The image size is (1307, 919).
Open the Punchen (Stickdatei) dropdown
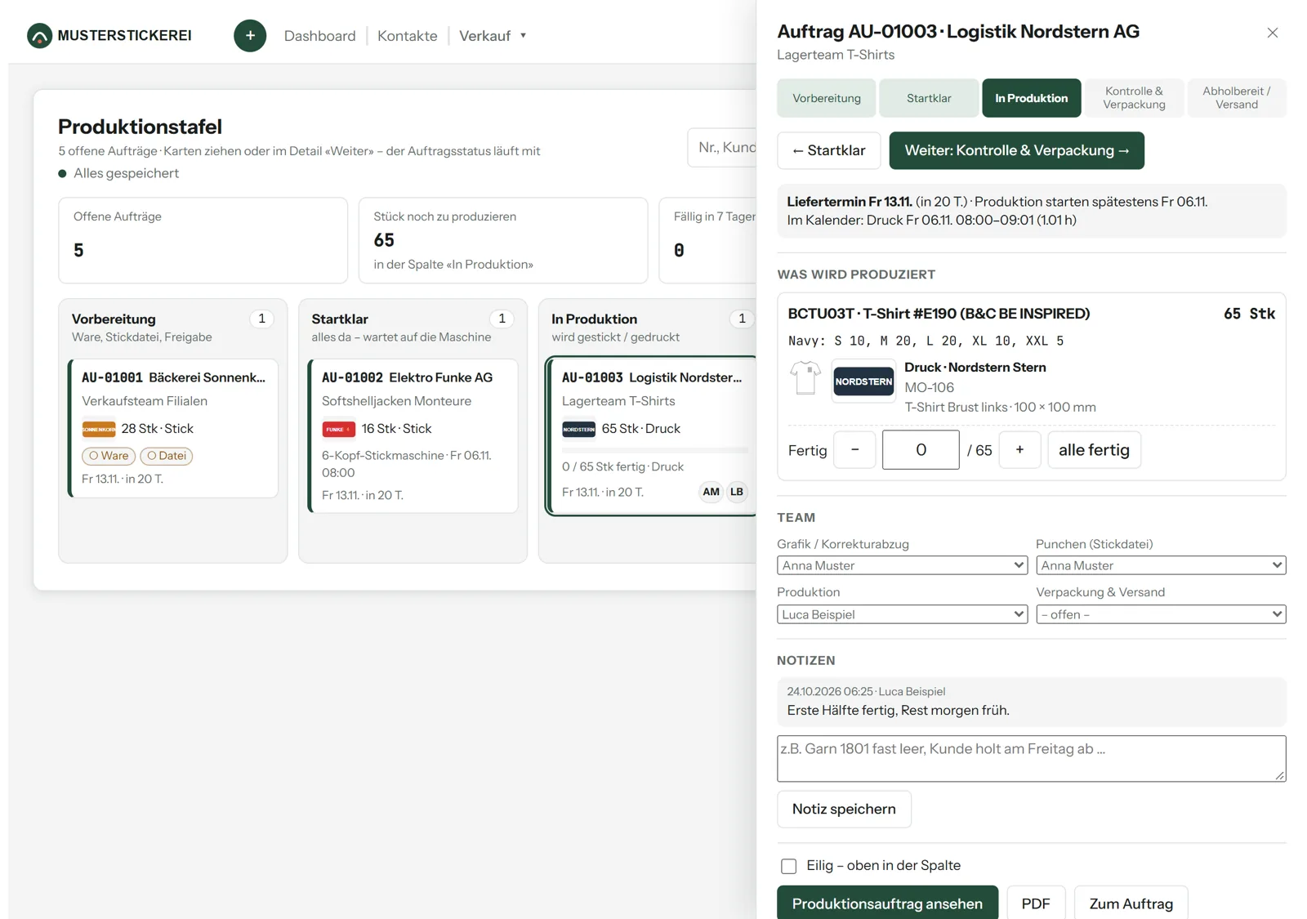1161,565
